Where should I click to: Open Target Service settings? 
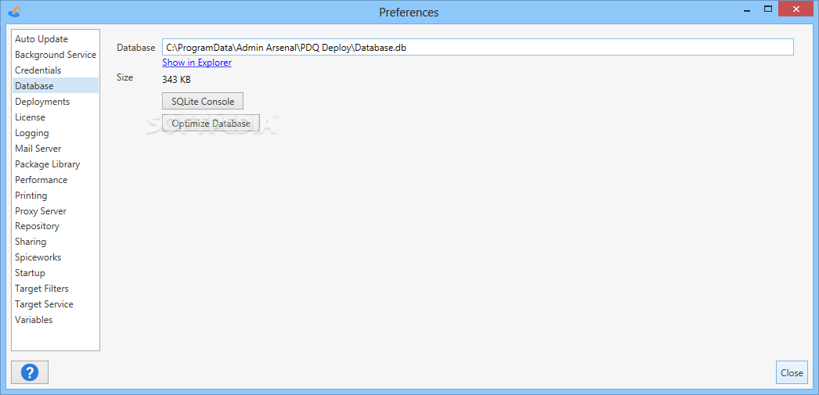(56, 305)
